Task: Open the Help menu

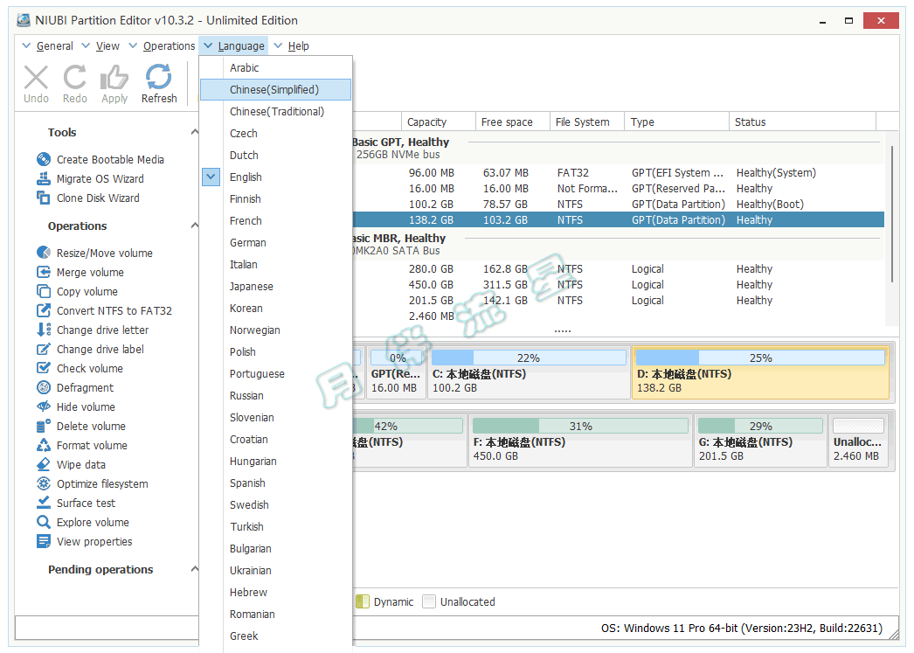Action: coord(292,46)
